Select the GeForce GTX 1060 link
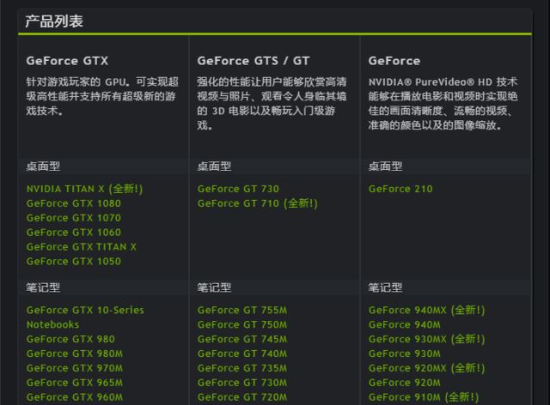This screenshot has width=550, height=405. (73, 233)
